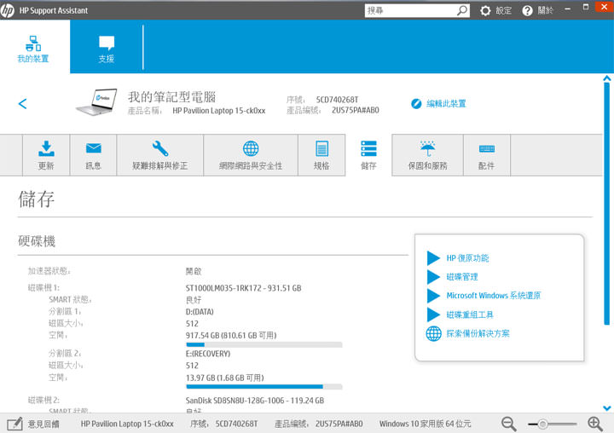Image resolution: width=614 pixels, height=433 pixels.
Task: Launch 磁碟管理 (Disk Management) link
Action: [x=462, y=277]
